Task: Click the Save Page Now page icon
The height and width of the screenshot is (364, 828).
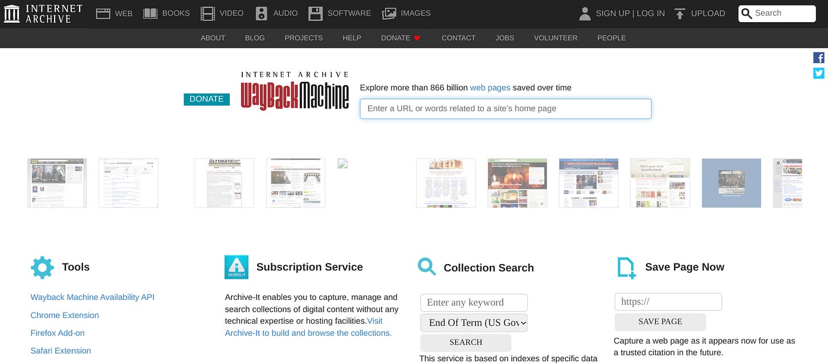Action: click(x=626, y=267)
